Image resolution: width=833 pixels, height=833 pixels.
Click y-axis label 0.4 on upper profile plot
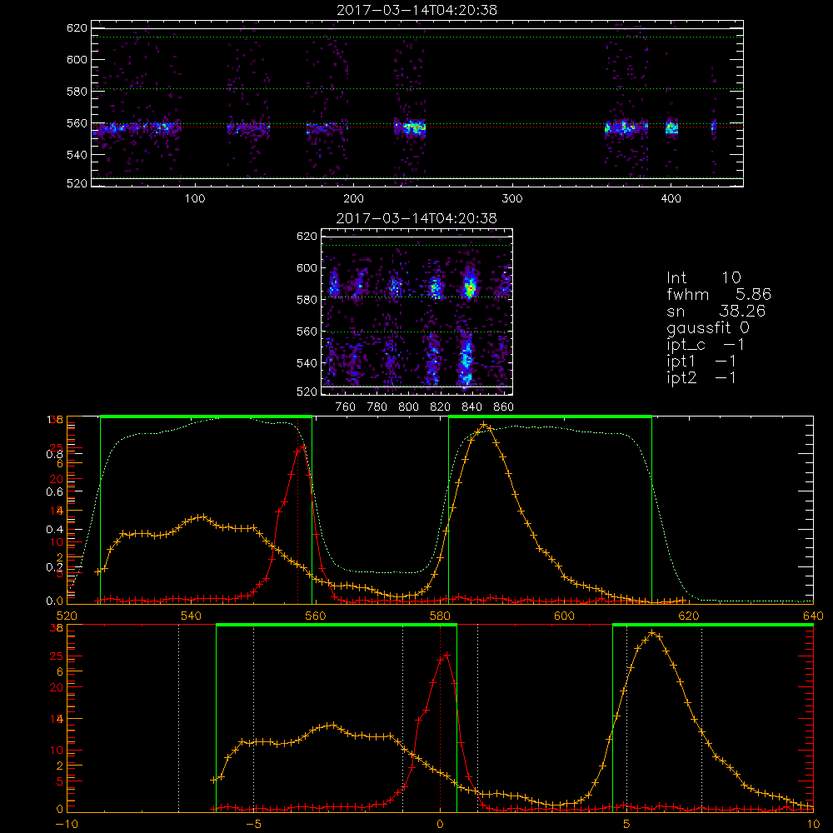pos(54,530)
